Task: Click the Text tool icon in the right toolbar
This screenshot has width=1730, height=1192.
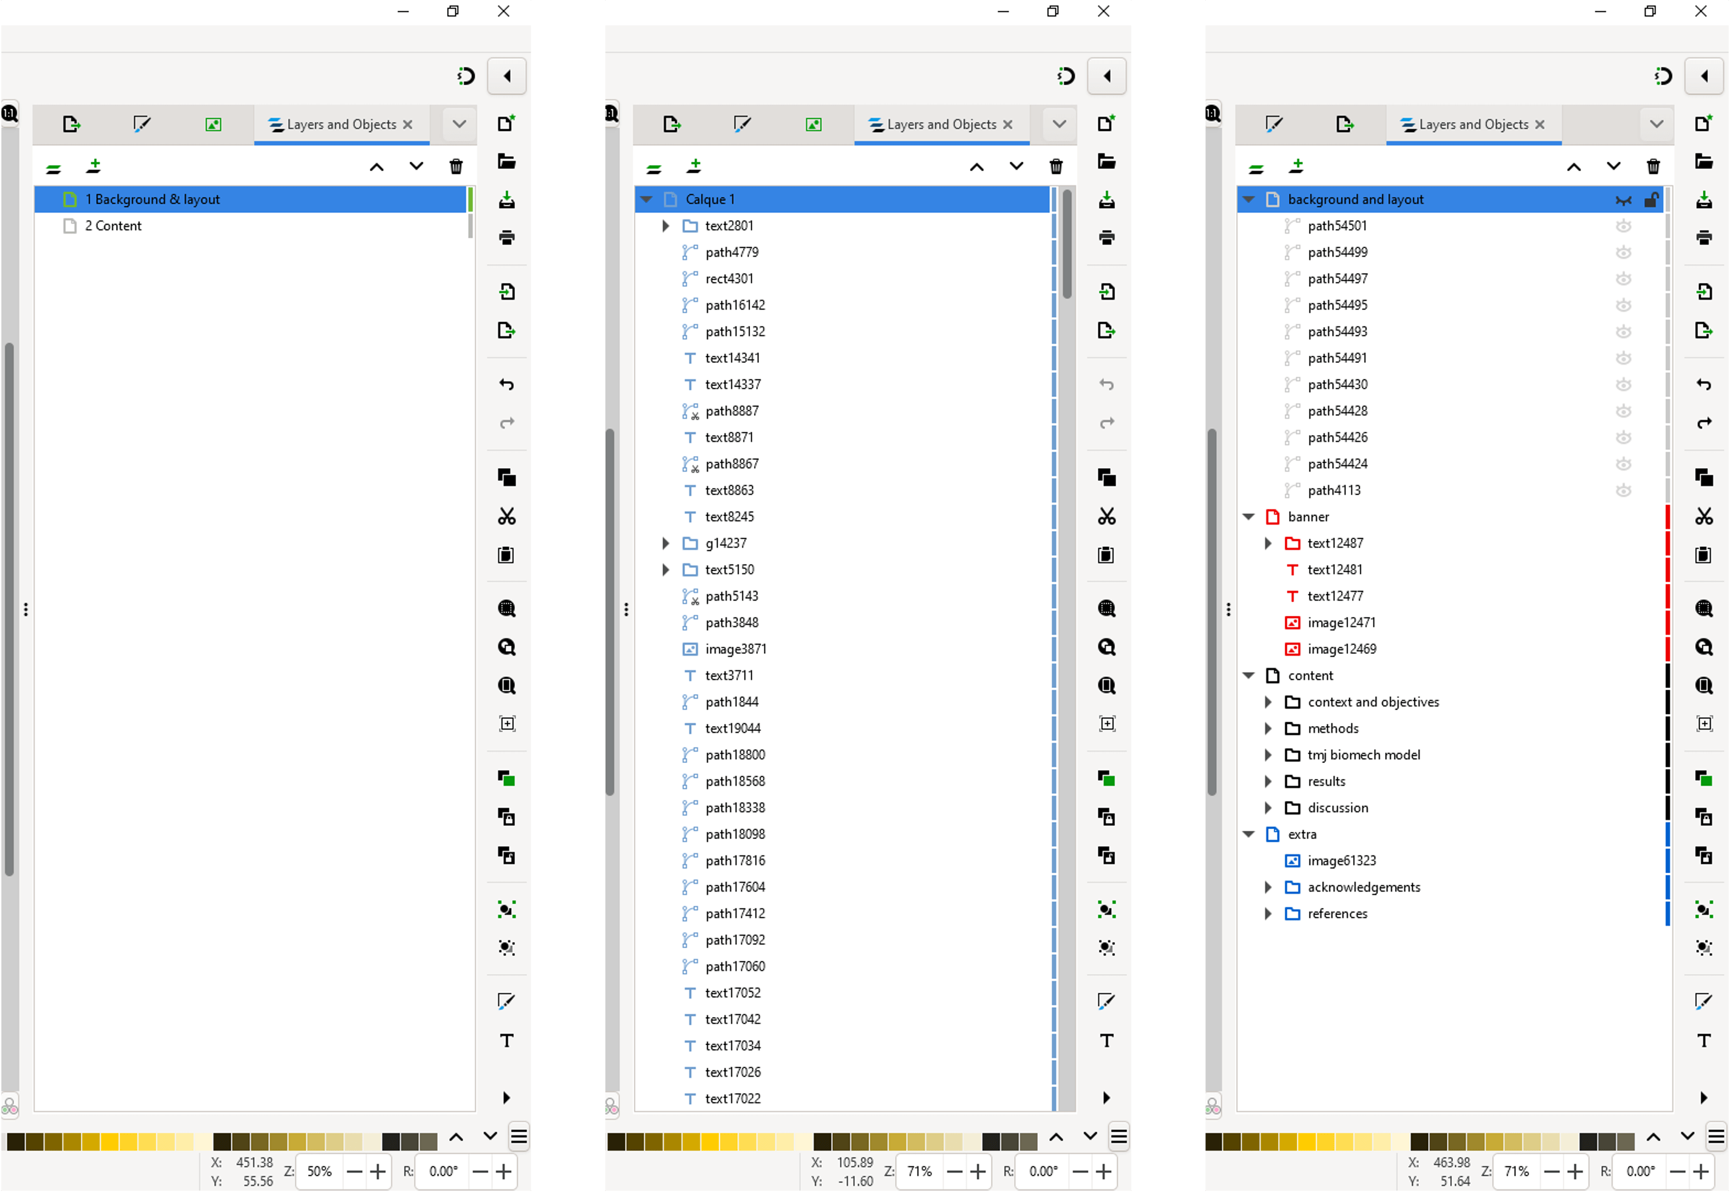Action: [1703, 1040]
